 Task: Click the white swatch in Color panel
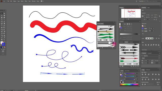click(123, 82)
